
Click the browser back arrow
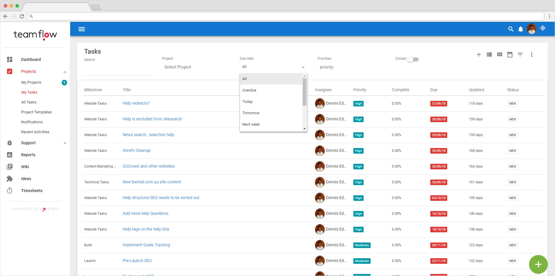[6, 16]
